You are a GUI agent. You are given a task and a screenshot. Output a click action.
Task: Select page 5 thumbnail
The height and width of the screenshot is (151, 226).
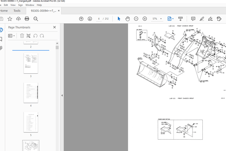(31, 122)
